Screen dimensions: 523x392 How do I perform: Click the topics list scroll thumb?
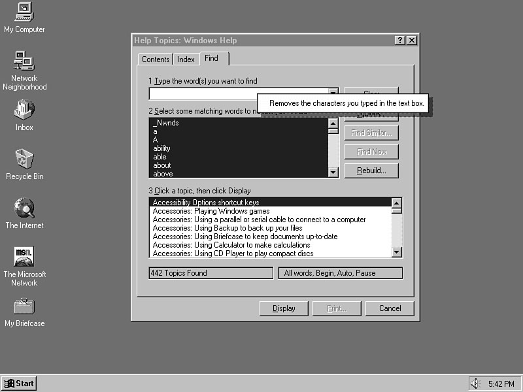397,210
